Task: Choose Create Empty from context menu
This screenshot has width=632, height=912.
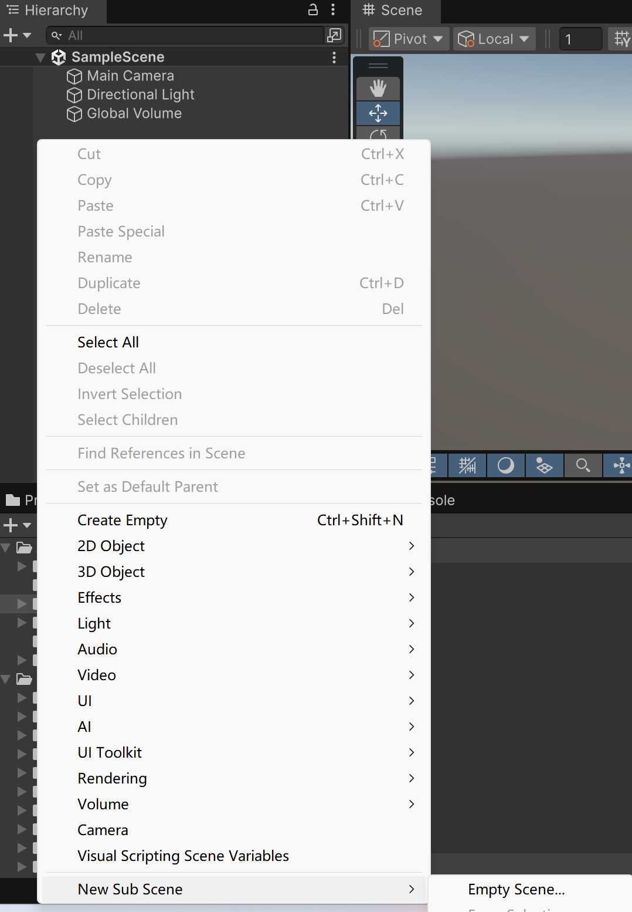Action: tap(123, 521)
